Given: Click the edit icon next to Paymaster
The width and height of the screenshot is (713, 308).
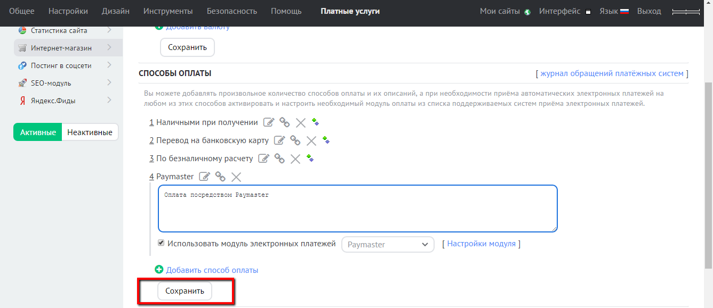Looking at the screenshot, I should (205, 177).
